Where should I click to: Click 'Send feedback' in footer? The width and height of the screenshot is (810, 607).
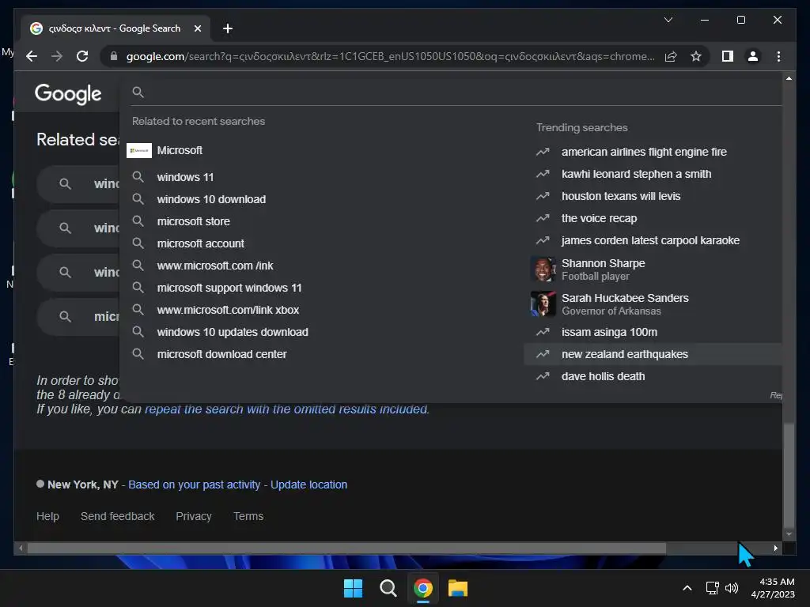coord(117,516)
